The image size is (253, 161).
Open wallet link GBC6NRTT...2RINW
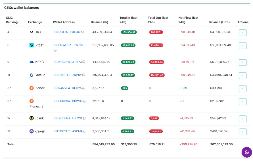tap(68, 75)
